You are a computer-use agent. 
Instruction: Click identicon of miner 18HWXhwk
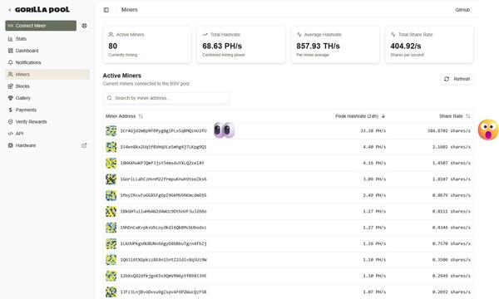point(111,163)
